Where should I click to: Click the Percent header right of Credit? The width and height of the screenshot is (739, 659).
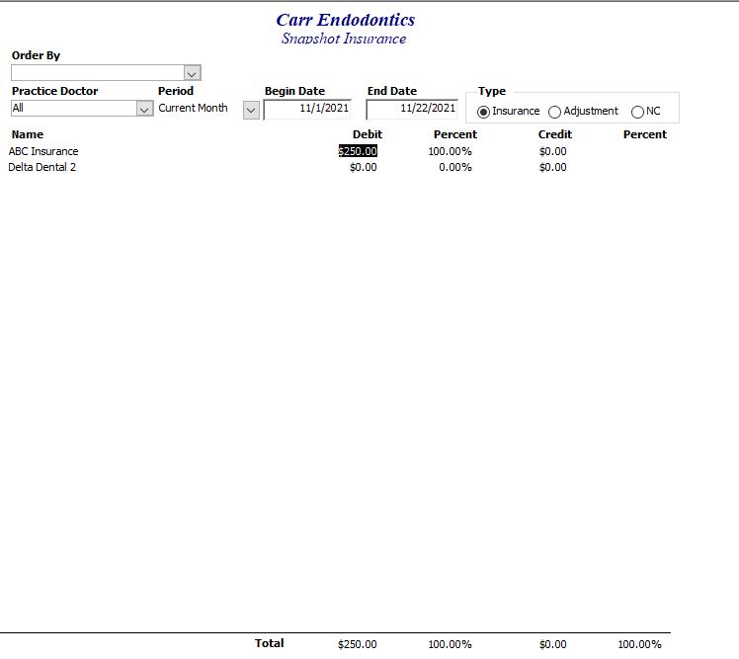pyautogui.click(x=644, y=134)
